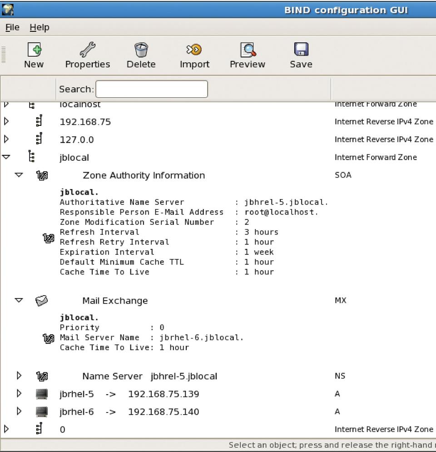This screenshot has height=452, width=436.
Task: Click the jbrhel-5 host computer icon
Action: coord(42,394)
